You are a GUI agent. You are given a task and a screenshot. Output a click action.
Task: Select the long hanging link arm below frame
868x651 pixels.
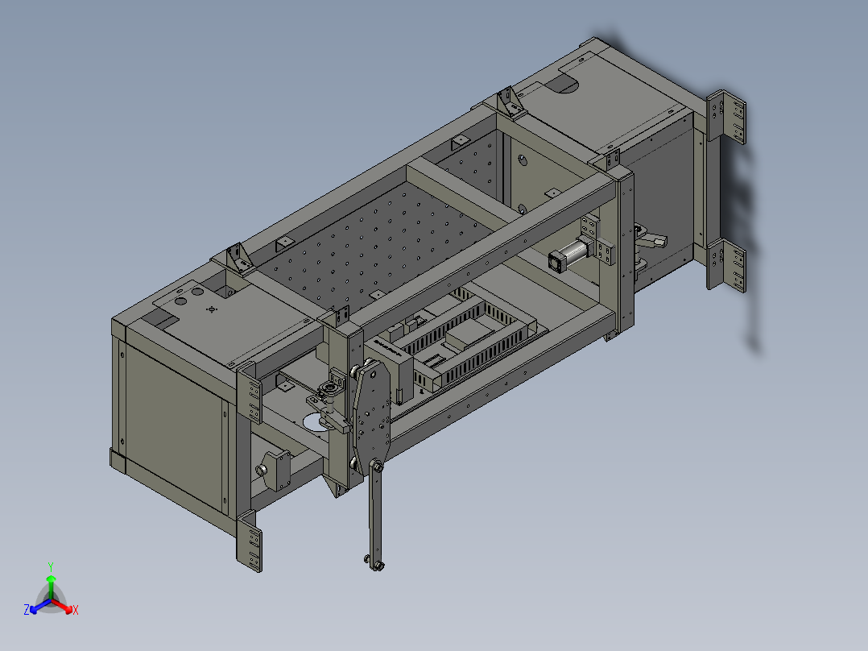[x=376, y=516]
